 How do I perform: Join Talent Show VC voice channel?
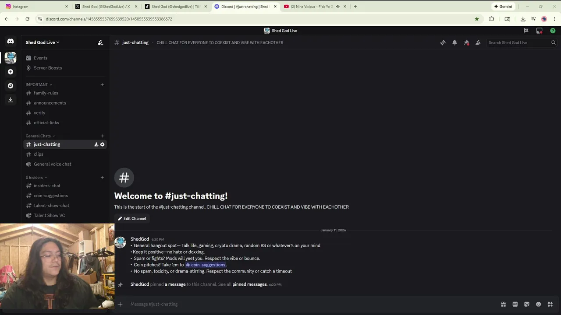point(65,215)
